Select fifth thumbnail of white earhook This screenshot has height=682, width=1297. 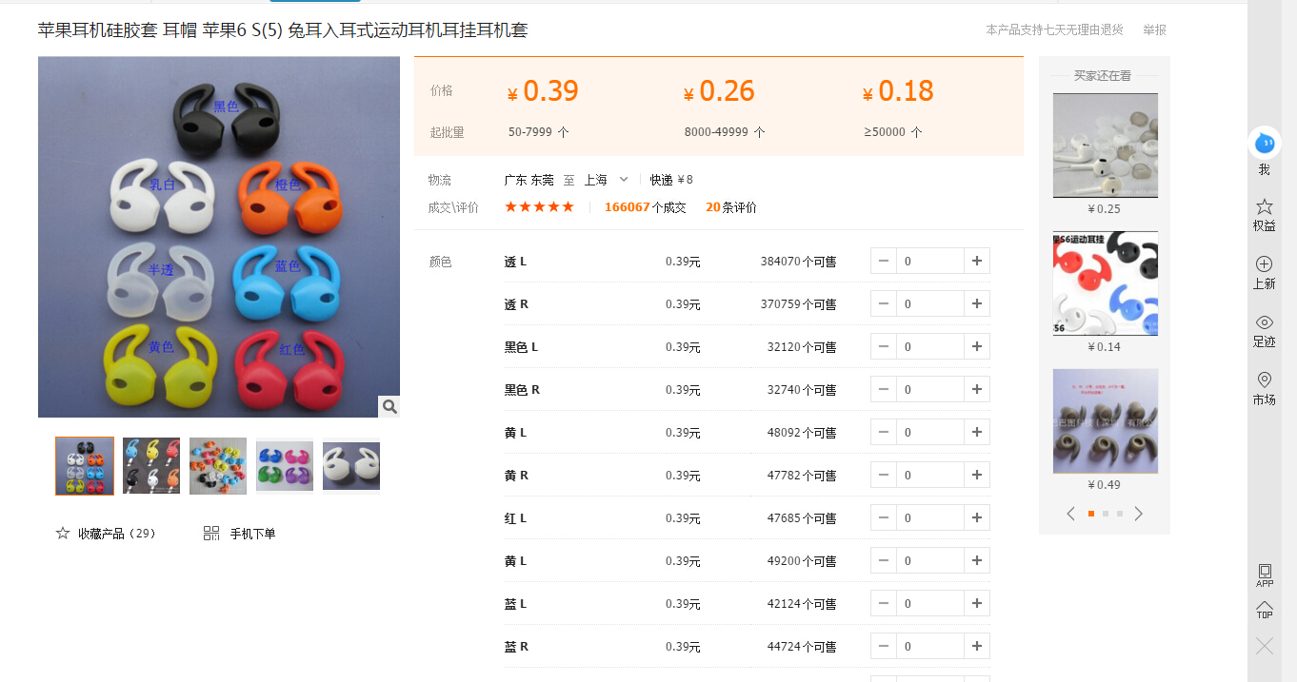(x=351, y=466)
